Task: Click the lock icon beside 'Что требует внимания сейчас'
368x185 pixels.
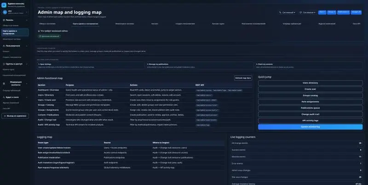Action: [39, 31]
